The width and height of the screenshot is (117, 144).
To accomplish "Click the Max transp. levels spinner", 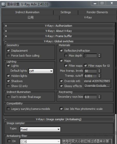I will 99,71.
